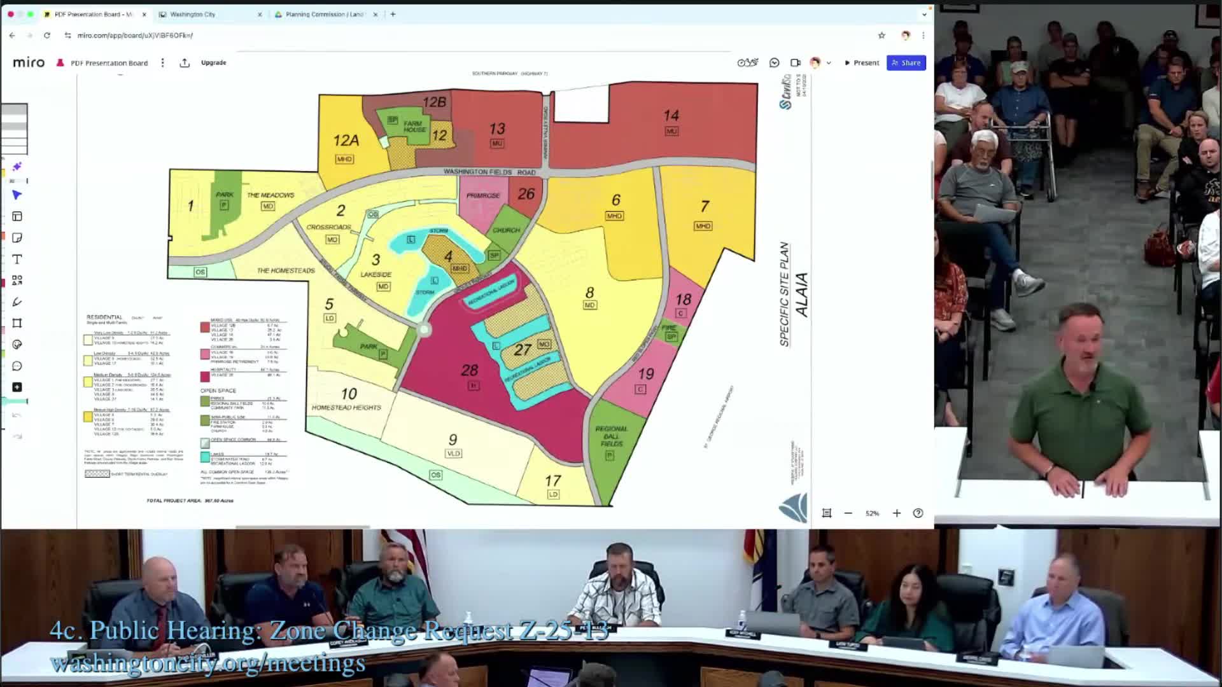
Task: Click the Share button
Action: 906,62
